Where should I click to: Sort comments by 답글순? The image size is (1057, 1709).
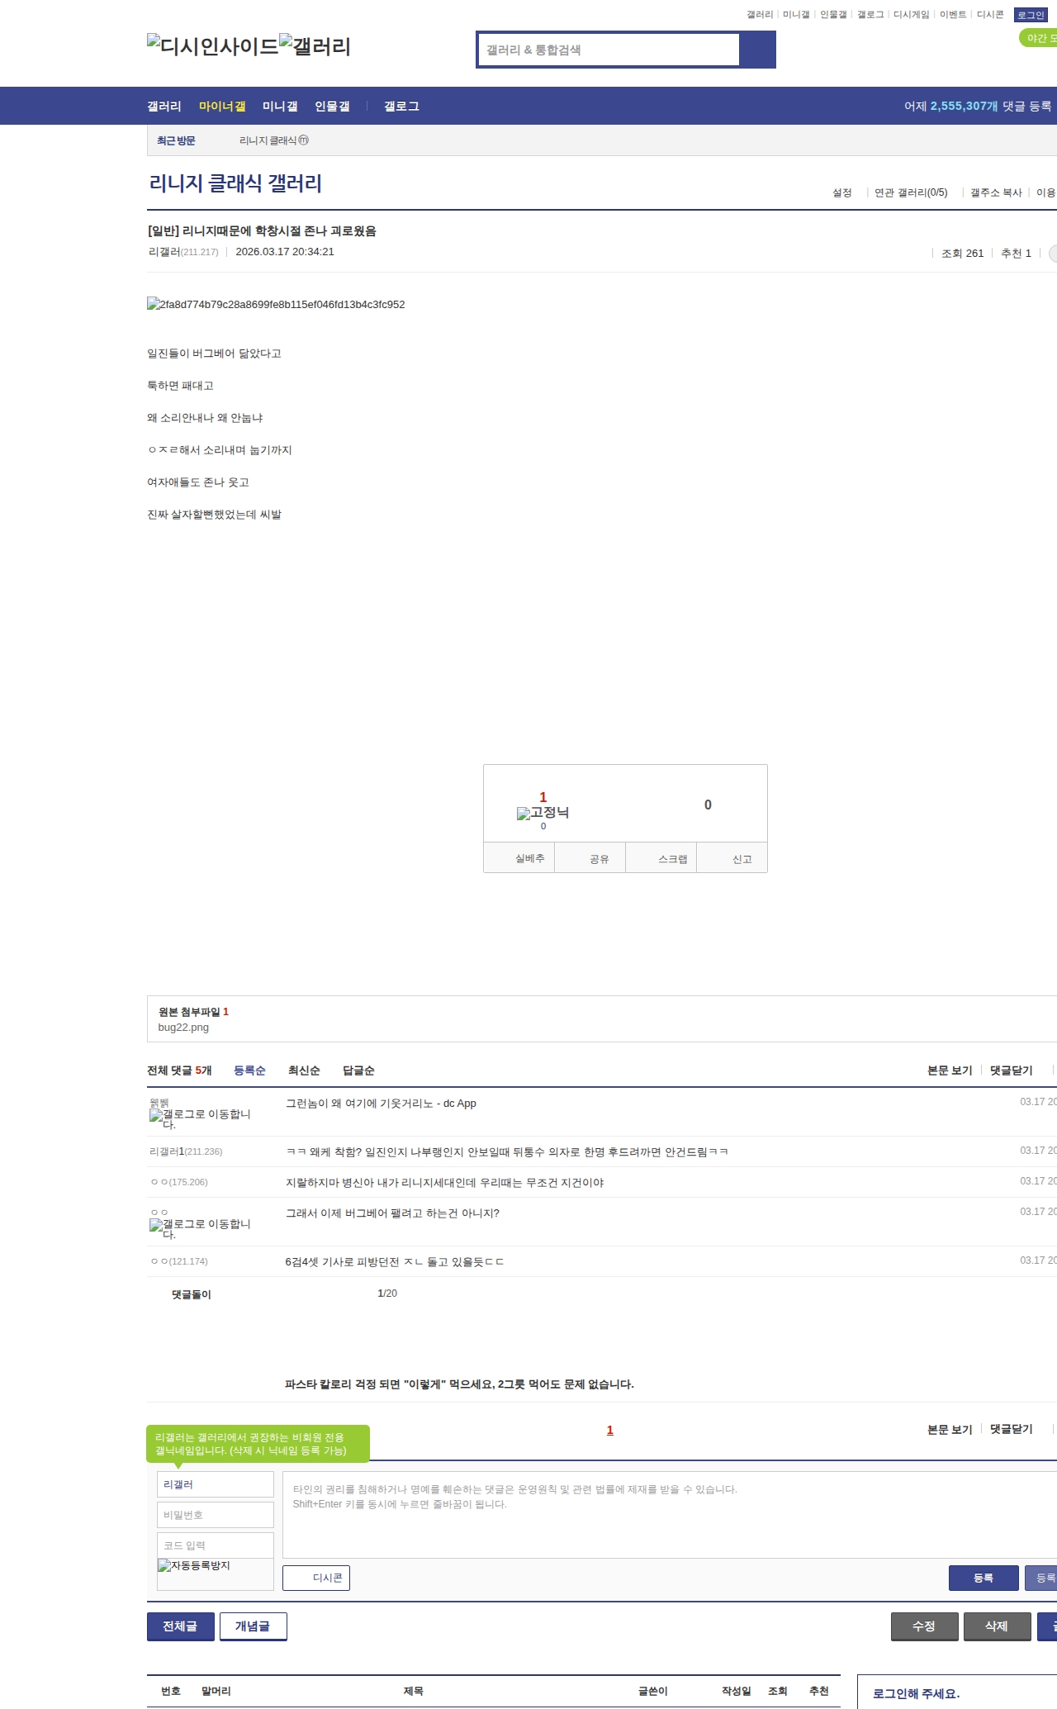point(358,1070)
